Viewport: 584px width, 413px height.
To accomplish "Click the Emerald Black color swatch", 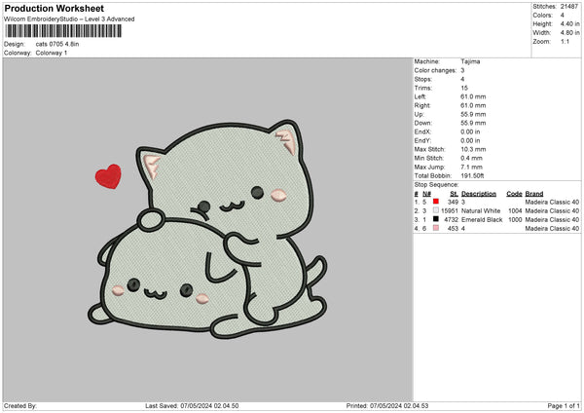I will 436,219.
